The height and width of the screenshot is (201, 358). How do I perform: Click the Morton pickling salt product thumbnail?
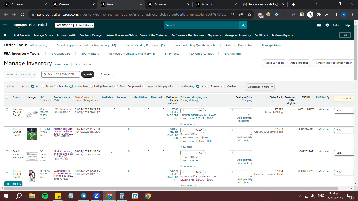(x=32, y=134)
